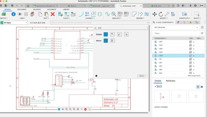Click the Save disk icon
Viewport: 207px width, 117px height.
click(x=12, y=5)
